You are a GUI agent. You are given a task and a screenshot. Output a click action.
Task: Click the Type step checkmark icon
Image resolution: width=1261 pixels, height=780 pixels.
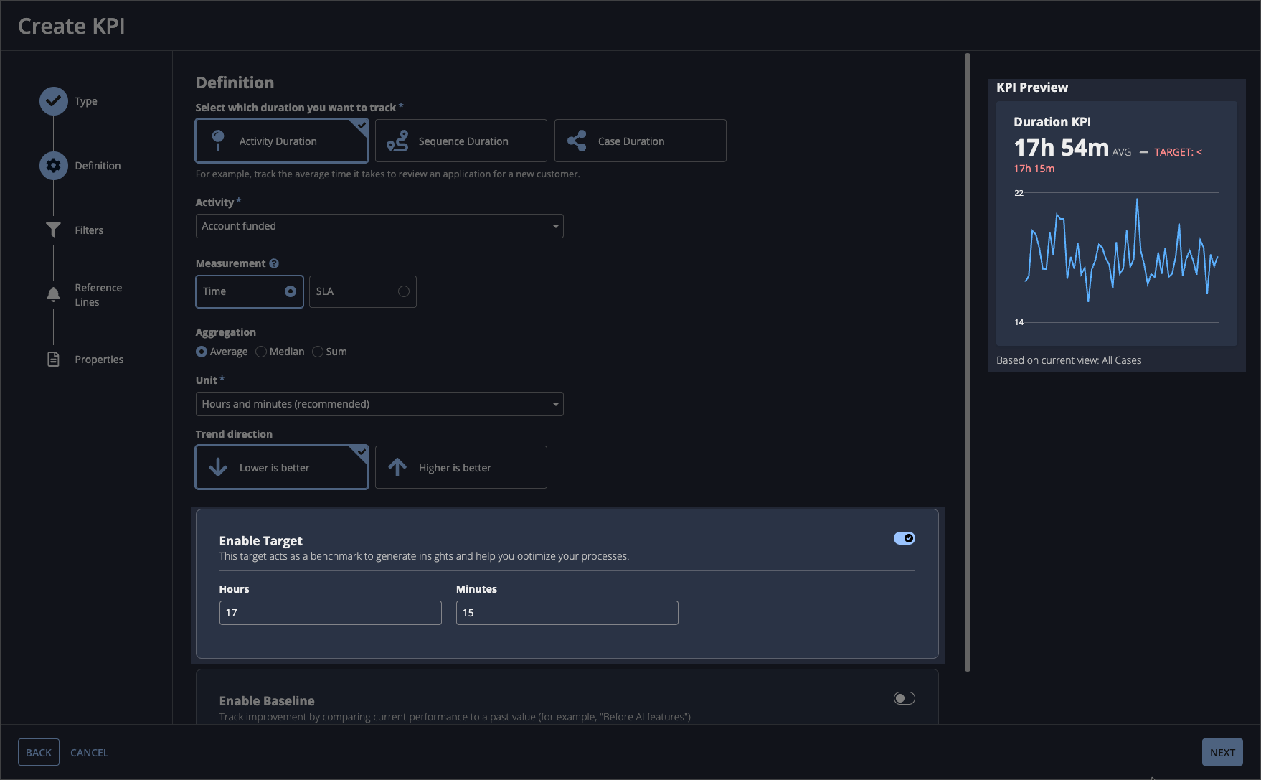53,101
